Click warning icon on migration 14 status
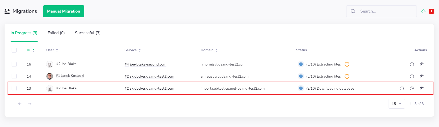The image size is (439, 127). coord(347,76)
